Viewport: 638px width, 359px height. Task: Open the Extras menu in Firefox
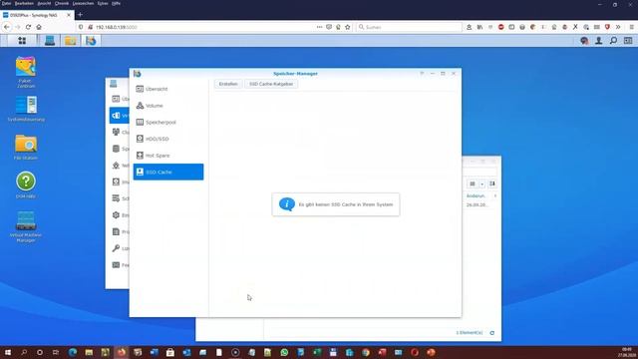tap(103, 3)
